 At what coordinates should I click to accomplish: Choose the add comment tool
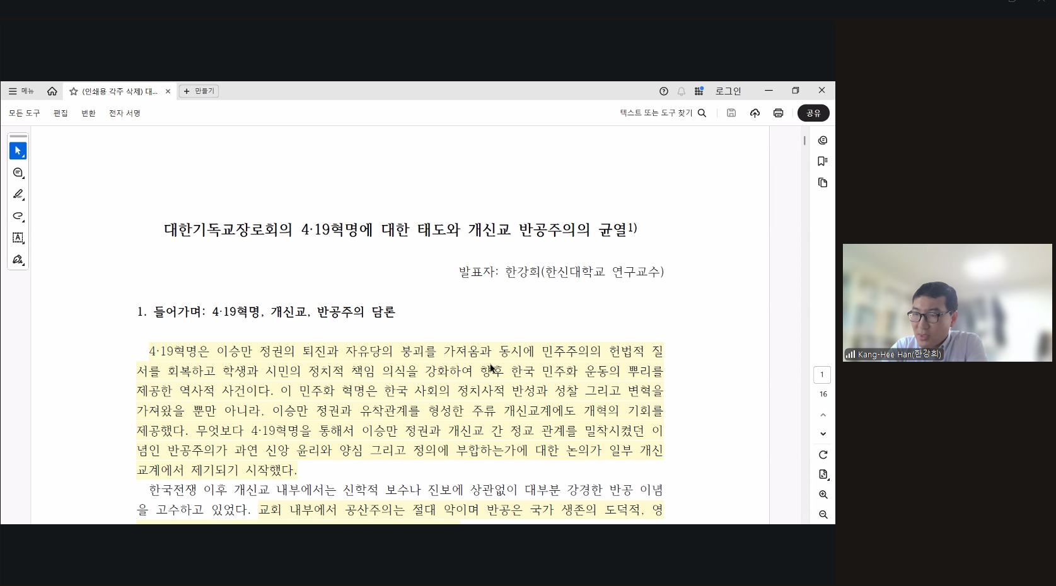pyautogui.click(x=18, y=173)
